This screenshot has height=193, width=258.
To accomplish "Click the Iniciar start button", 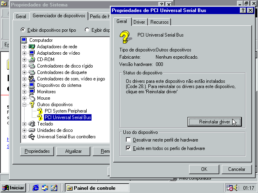I will click(13, 188).
